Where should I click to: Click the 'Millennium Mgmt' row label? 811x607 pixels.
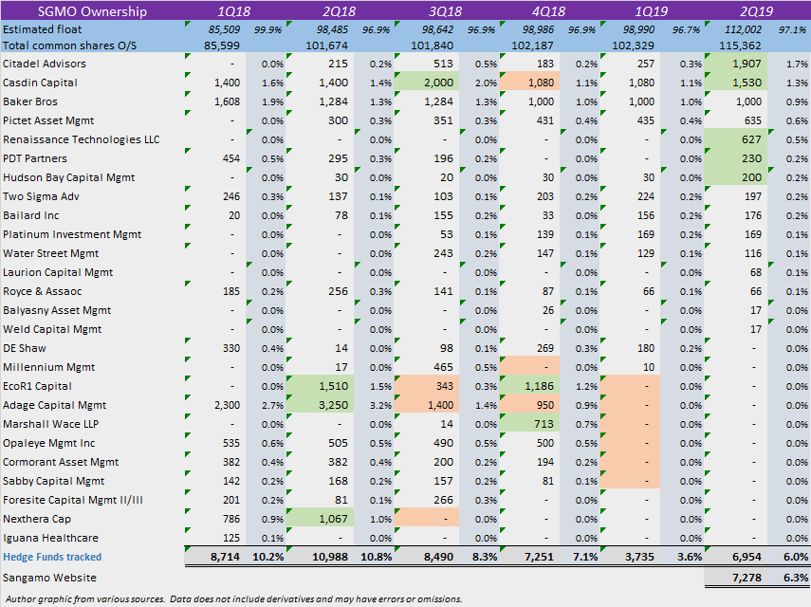[48, 367]
